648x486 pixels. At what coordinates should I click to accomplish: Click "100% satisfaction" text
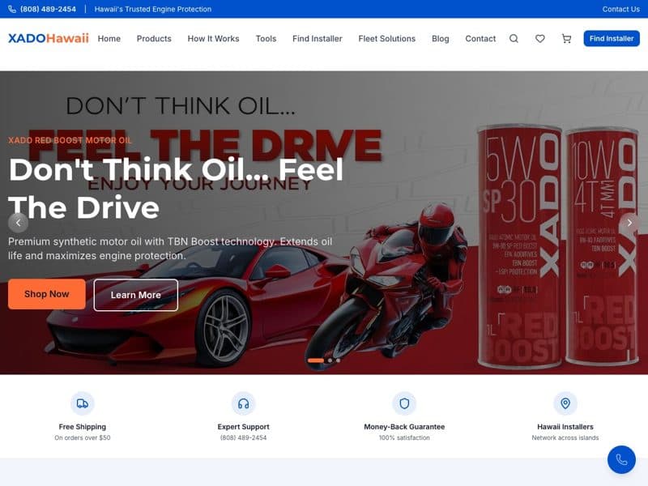pos(404,437)
